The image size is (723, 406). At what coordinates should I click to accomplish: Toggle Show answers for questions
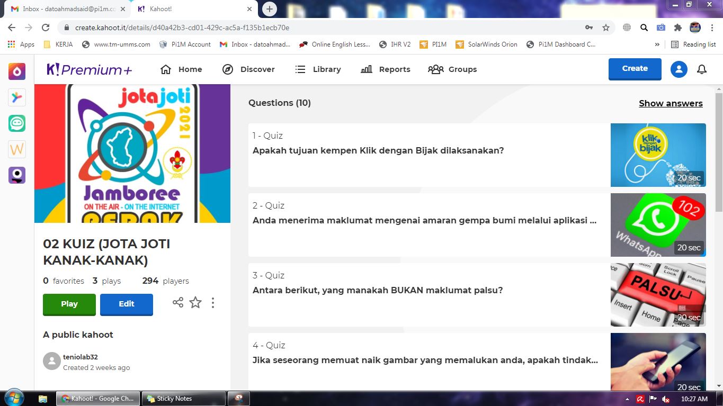coord(671,103)
